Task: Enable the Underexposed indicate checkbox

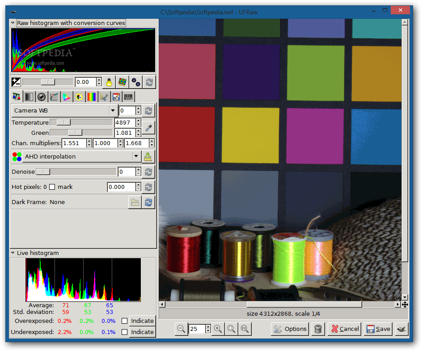Action: coord(124,332)
